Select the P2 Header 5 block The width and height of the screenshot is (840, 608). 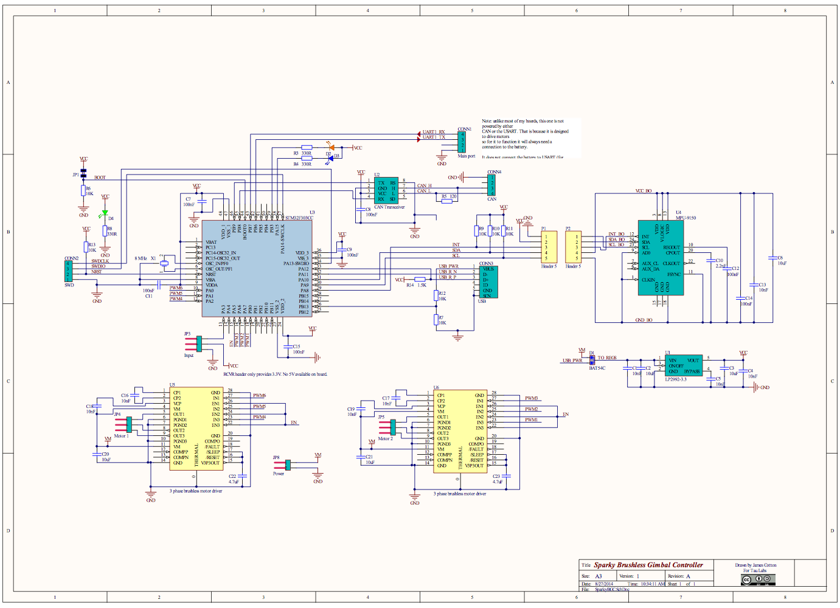tap(574, 247)
